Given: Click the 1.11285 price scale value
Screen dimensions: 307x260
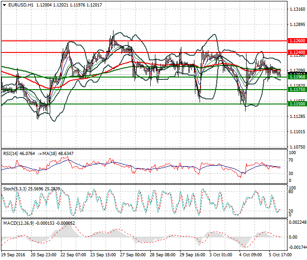Looking at the screenshot, I should click(x=297, y=117).
